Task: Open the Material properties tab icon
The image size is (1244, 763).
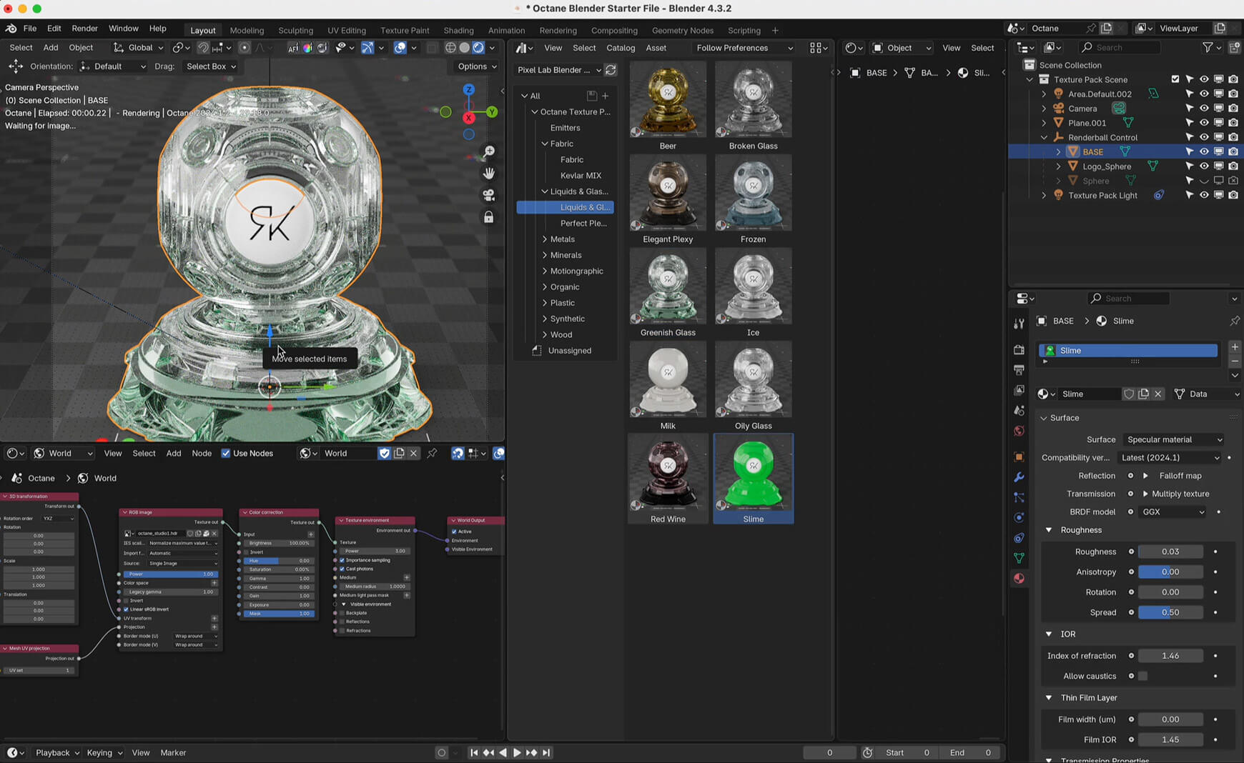Action: [1019, 579]
